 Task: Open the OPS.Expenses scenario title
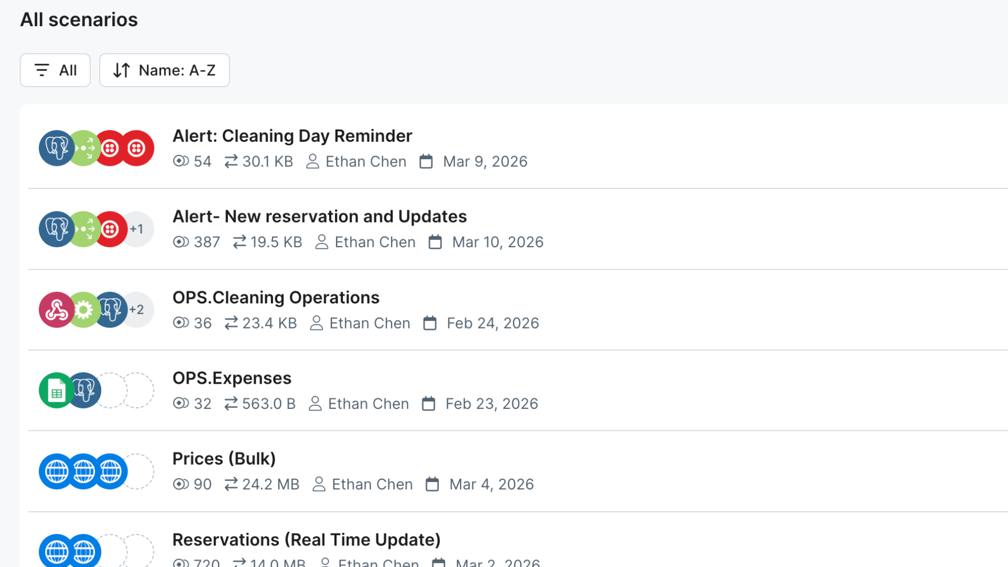(232, 378)
